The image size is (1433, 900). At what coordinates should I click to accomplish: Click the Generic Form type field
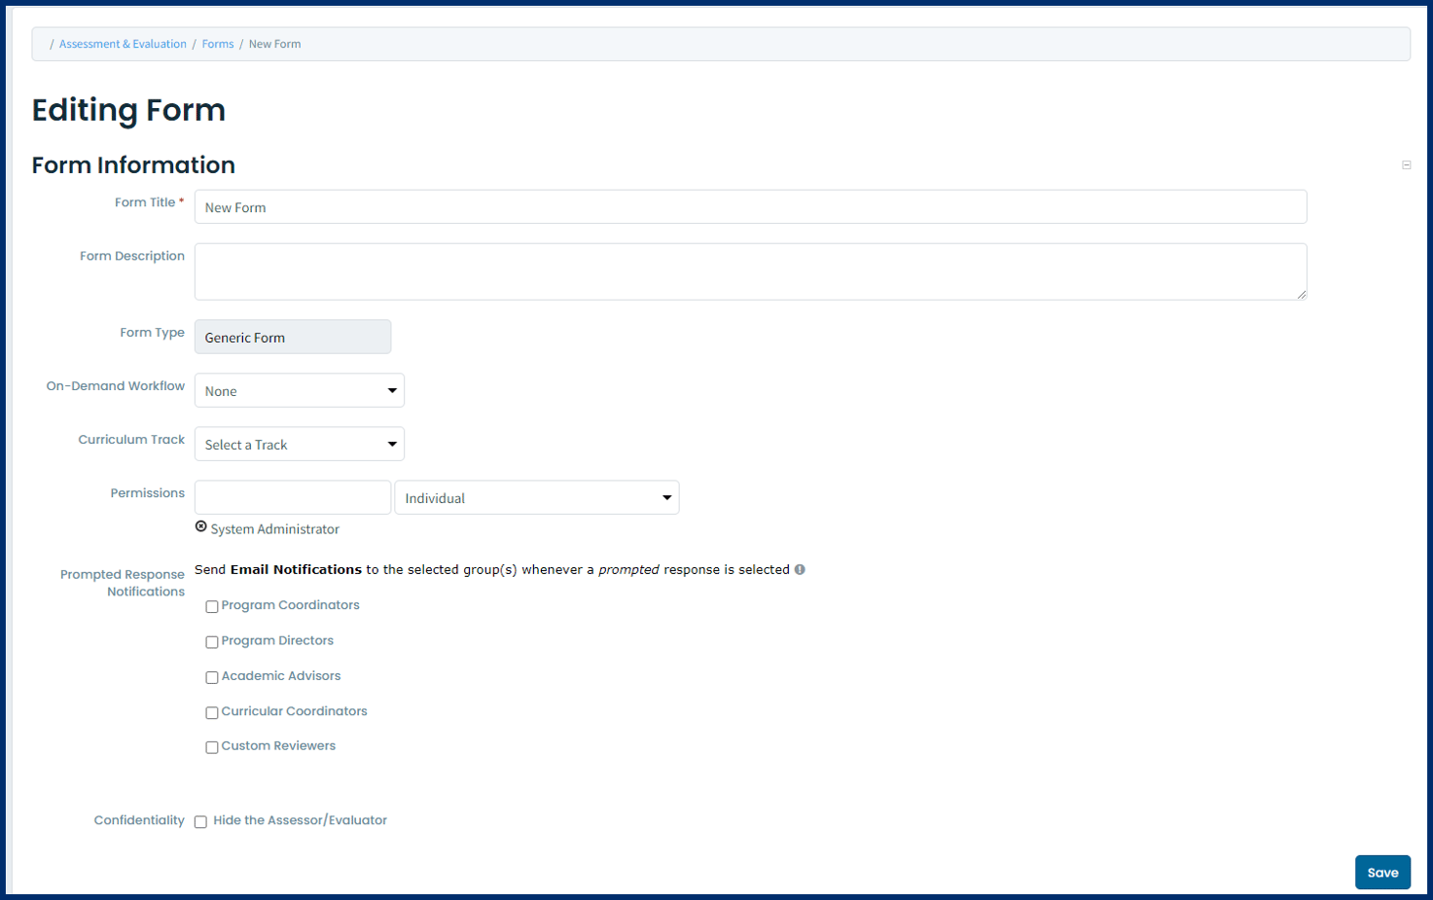click(292, 336)
